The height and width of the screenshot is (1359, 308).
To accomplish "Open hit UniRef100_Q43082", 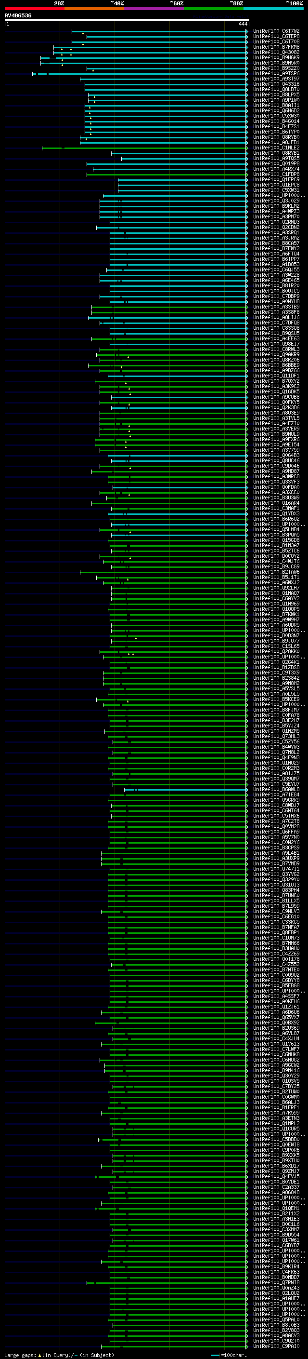I will 276,52.
